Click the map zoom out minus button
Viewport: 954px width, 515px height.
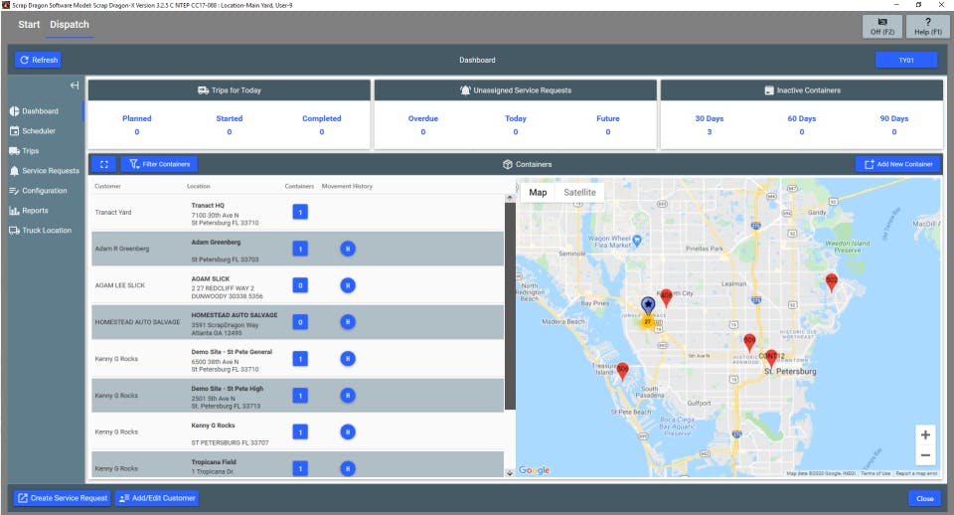[x=925, y=455]
